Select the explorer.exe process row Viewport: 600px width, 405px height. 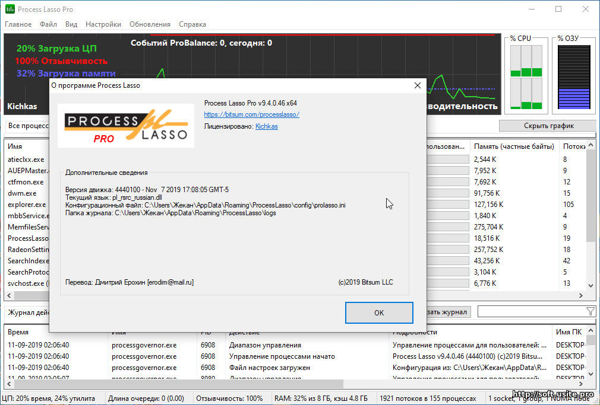pos(27,205)
